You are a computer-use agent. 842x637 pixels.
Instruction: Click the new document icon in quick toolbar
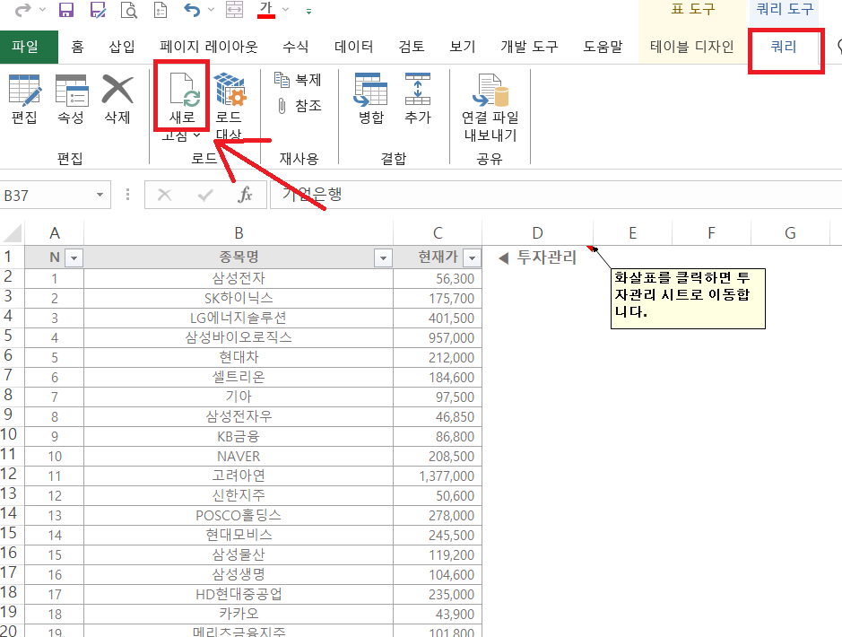[x=160, y=10]
